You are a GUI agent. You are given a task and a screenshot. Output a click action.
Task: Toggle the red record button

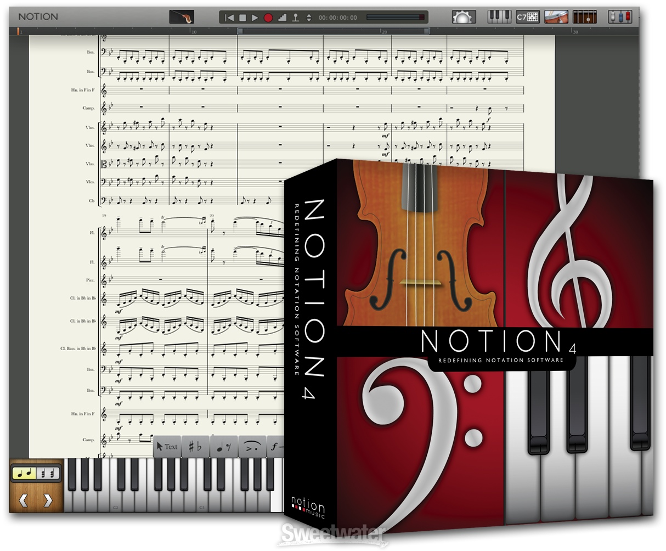coord(268,18)
